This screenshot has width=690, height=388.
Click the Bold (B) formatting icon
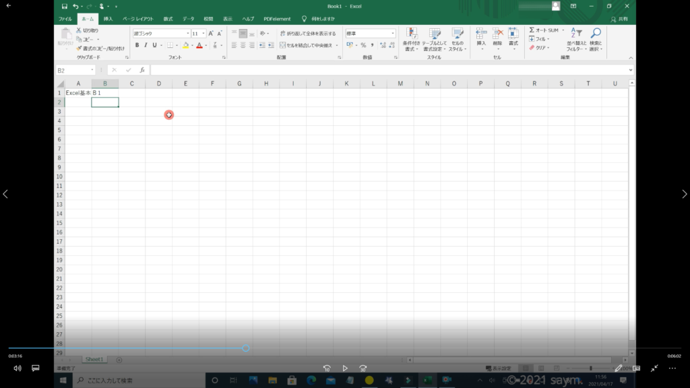pyautogui.click(x=137, y=45)
